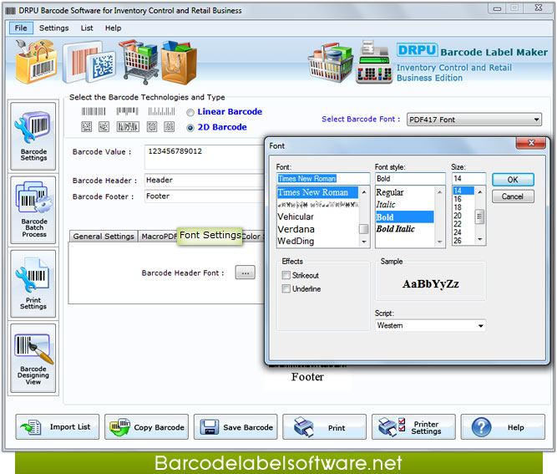557x474 pixels.
Task: Select the PDF417-style 2D barcode sample icon
Action: click(x=128, y=126)
